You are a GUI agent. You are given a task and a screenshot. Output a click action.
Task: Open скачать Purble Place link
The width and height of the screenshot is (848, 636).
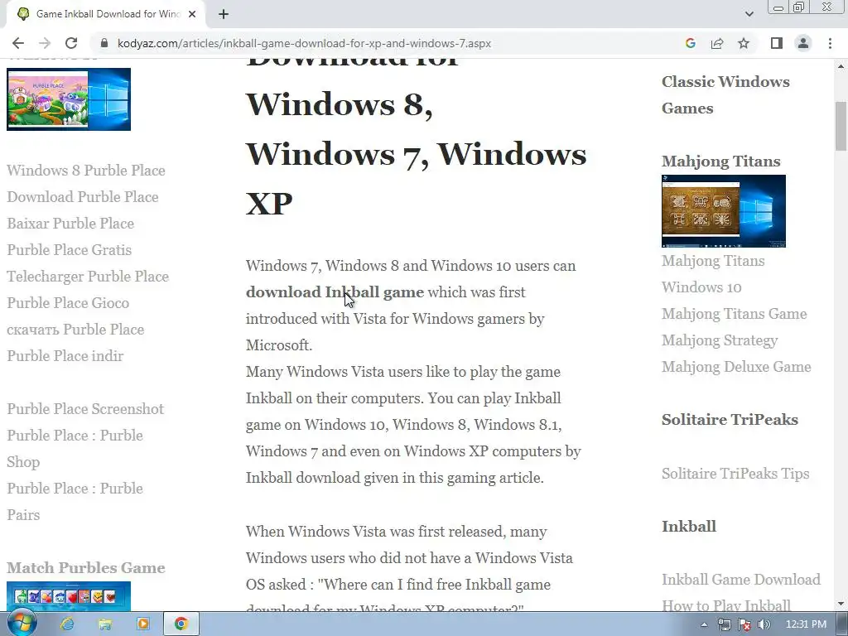tap(75, 330)
